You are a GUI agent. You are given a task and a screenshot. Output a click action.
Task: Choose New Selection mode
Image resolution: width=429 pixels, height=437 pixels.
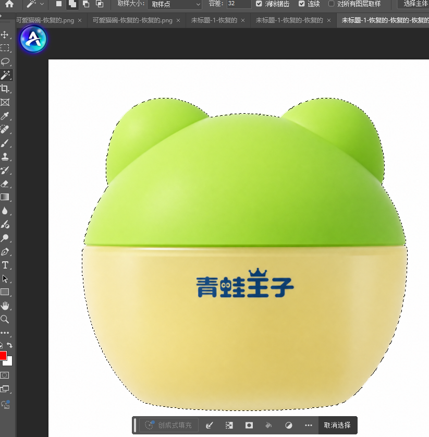pos(59,4)
